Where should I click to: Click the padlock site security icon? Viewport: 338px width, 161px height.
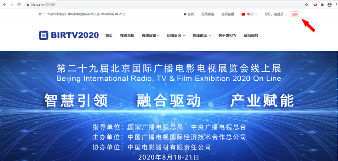point(28,5)
